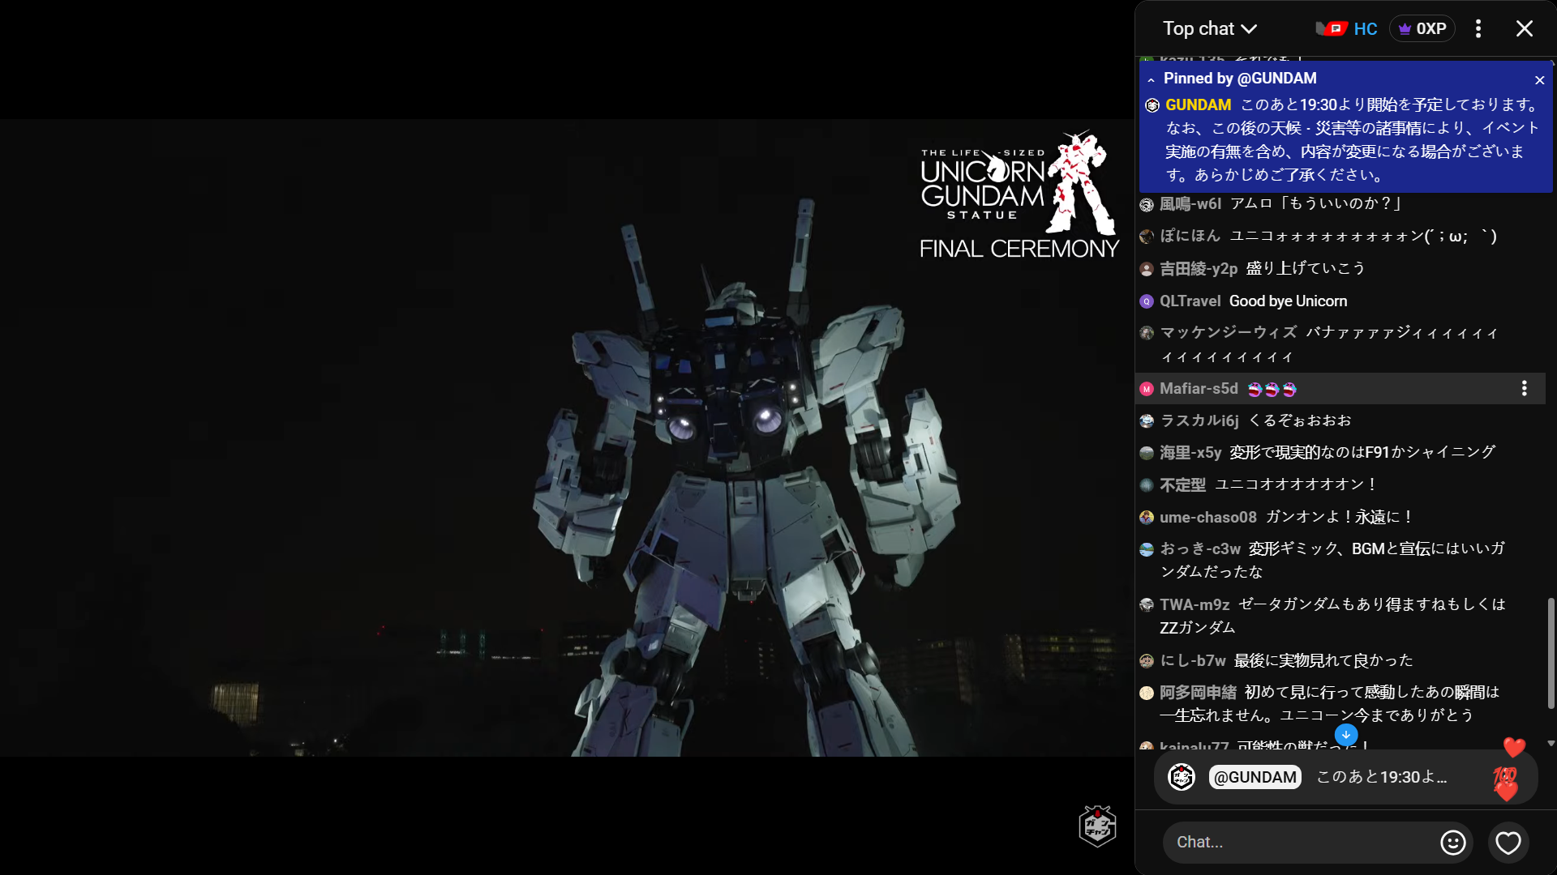Click the username TWA-m9z
This screenshot has width=1557, height=875.
(x=1195, y=605)
